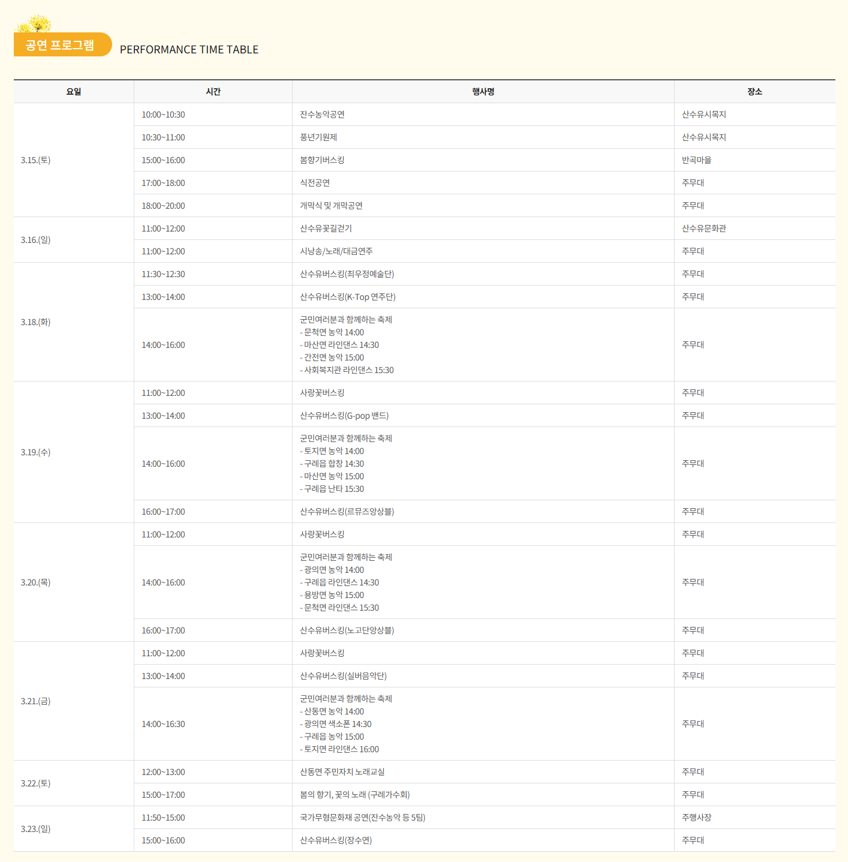This screenshot has height=862, width=848.
Task: Click the 시간 column header
Action: pos(213,92)
